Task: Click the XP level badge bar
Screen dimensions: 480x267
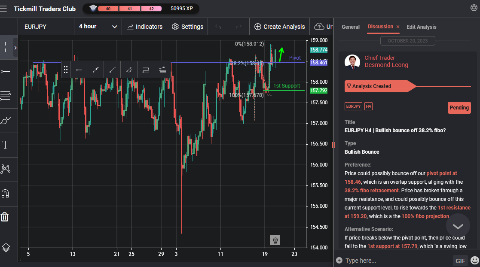Action: click(x=130, y=9)
